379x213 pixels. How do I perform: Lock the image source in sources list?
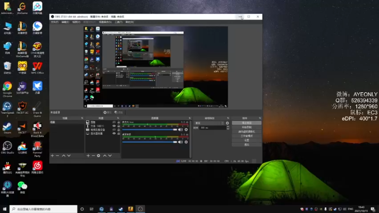click(118, 122)
